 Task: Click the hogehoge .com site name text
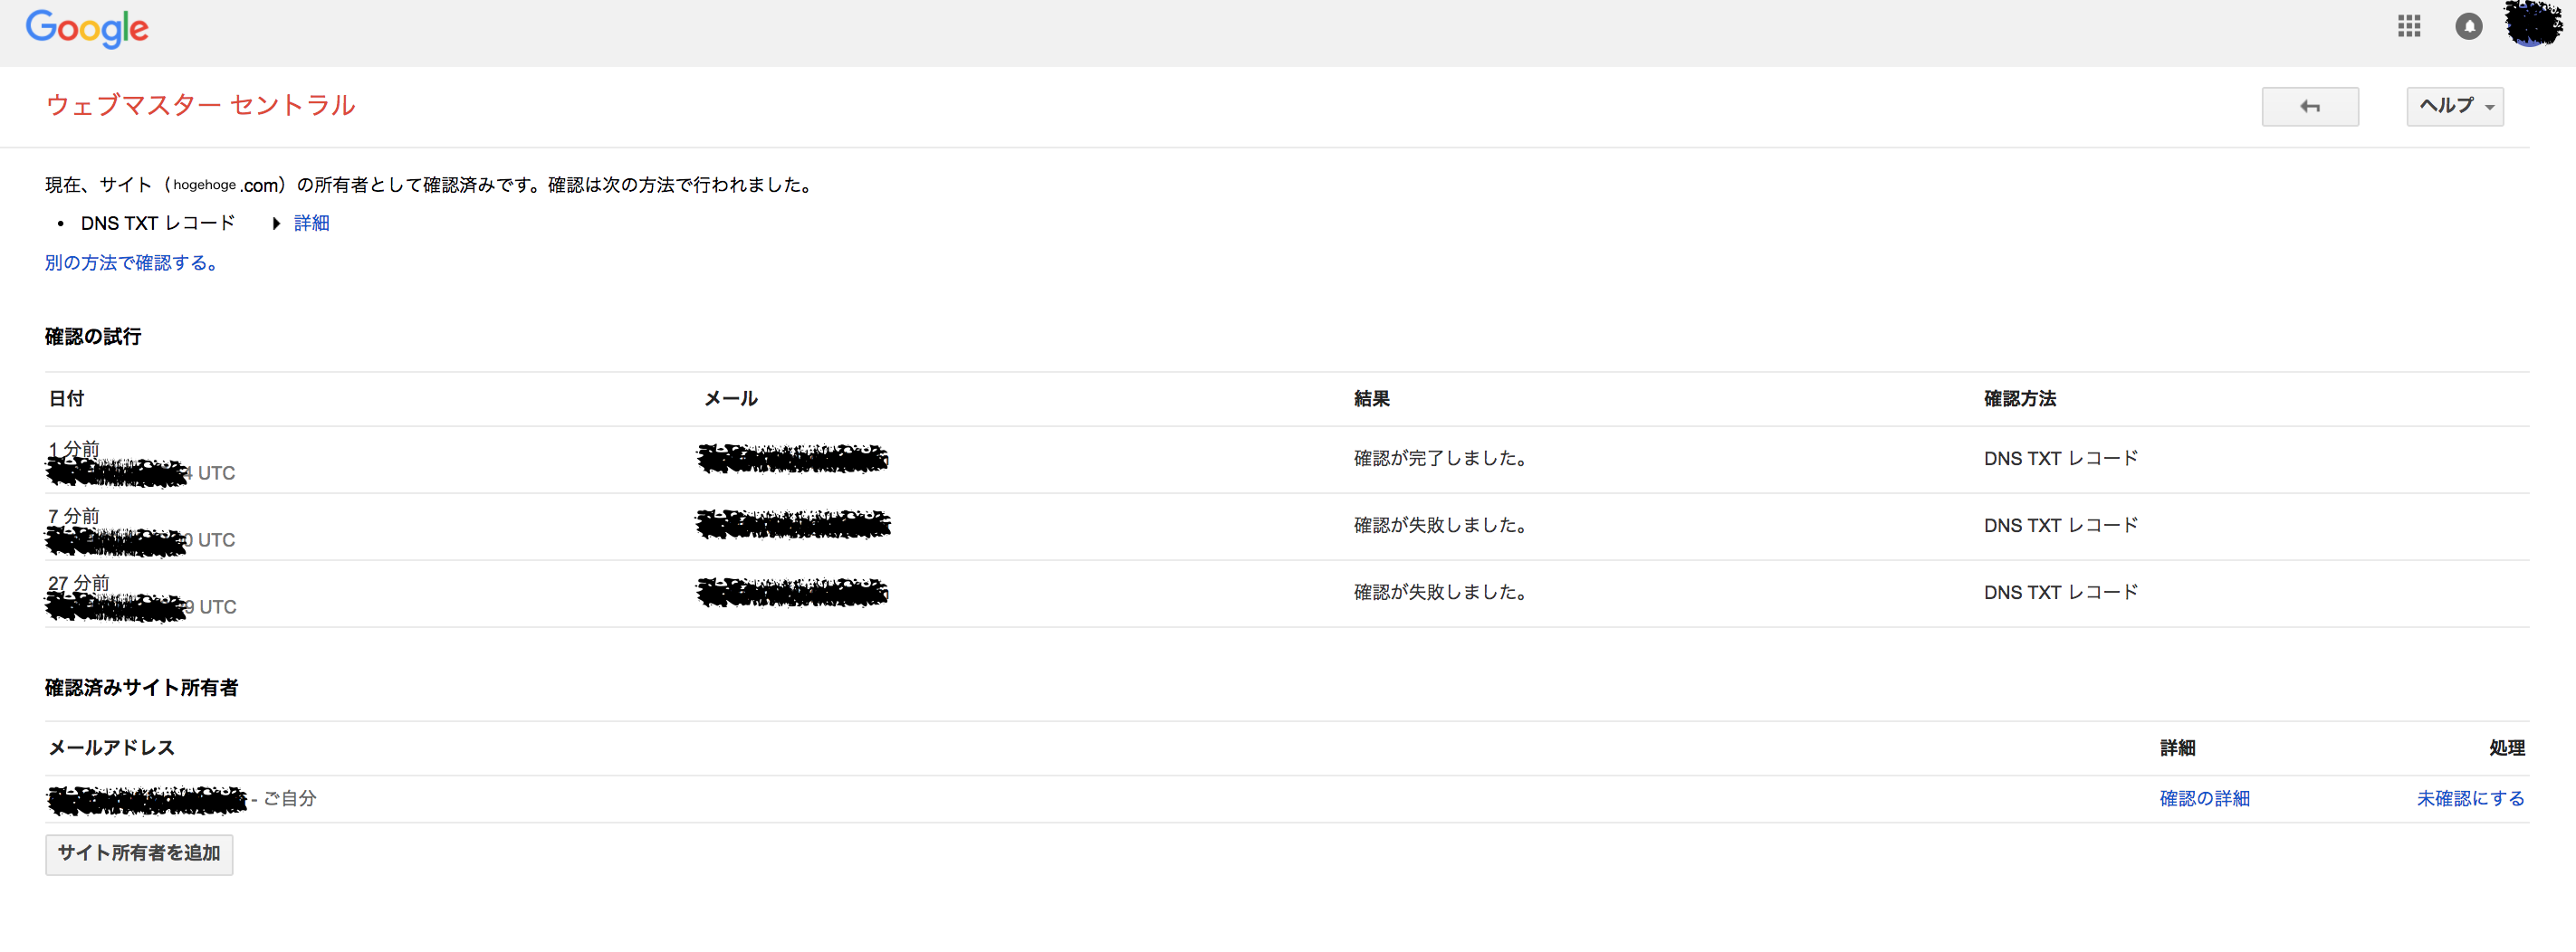click(x=226, y=185)
